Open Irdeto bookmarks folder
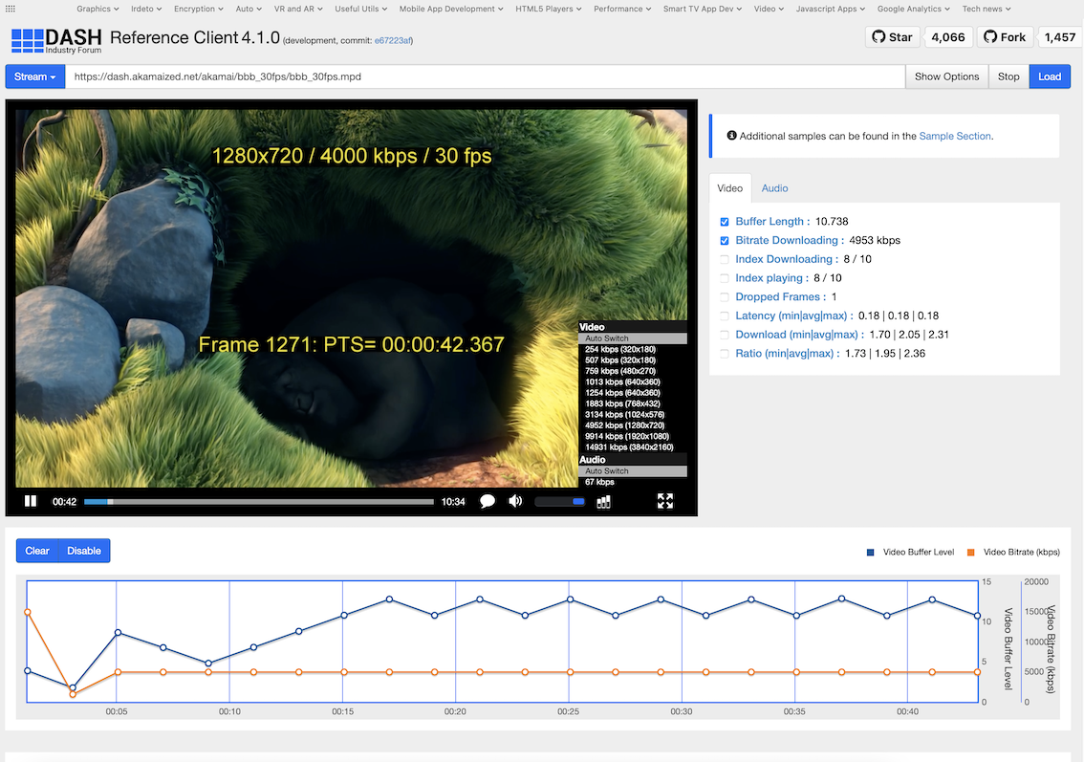The image size is (1084, 762). pos(146,9)
